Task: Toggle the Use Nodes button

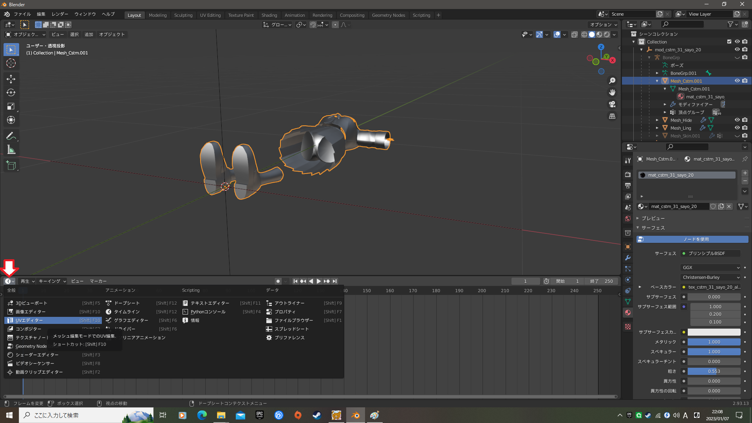Action: (x=692, y=239)
